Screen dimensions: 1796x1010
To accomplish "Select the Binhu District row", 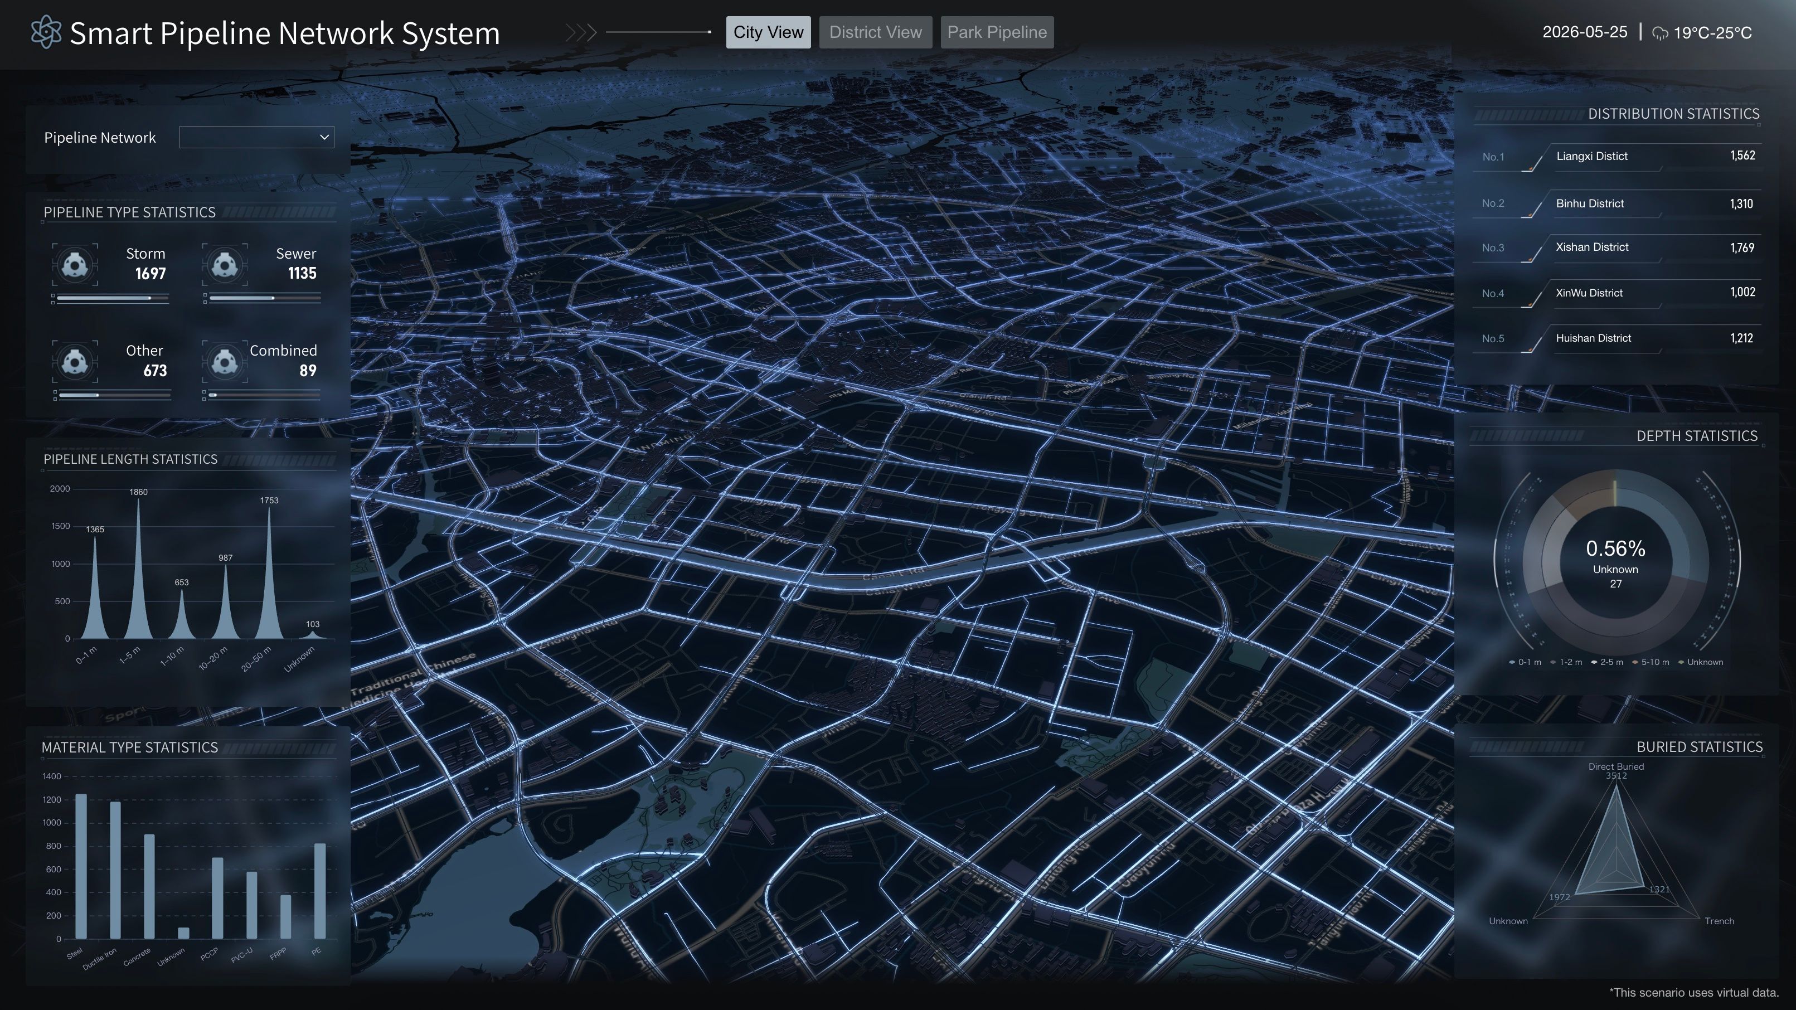I will pos(1618,204).
